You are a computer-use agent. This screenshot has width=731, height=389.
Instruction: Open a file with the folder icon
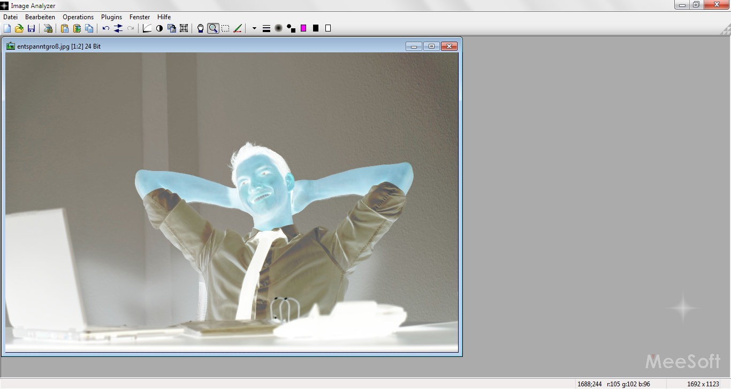tap(19, 28)
